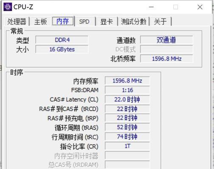214x169 pixels.
Task: Click the 通道数 label
Action: click(x=126, y=41)
